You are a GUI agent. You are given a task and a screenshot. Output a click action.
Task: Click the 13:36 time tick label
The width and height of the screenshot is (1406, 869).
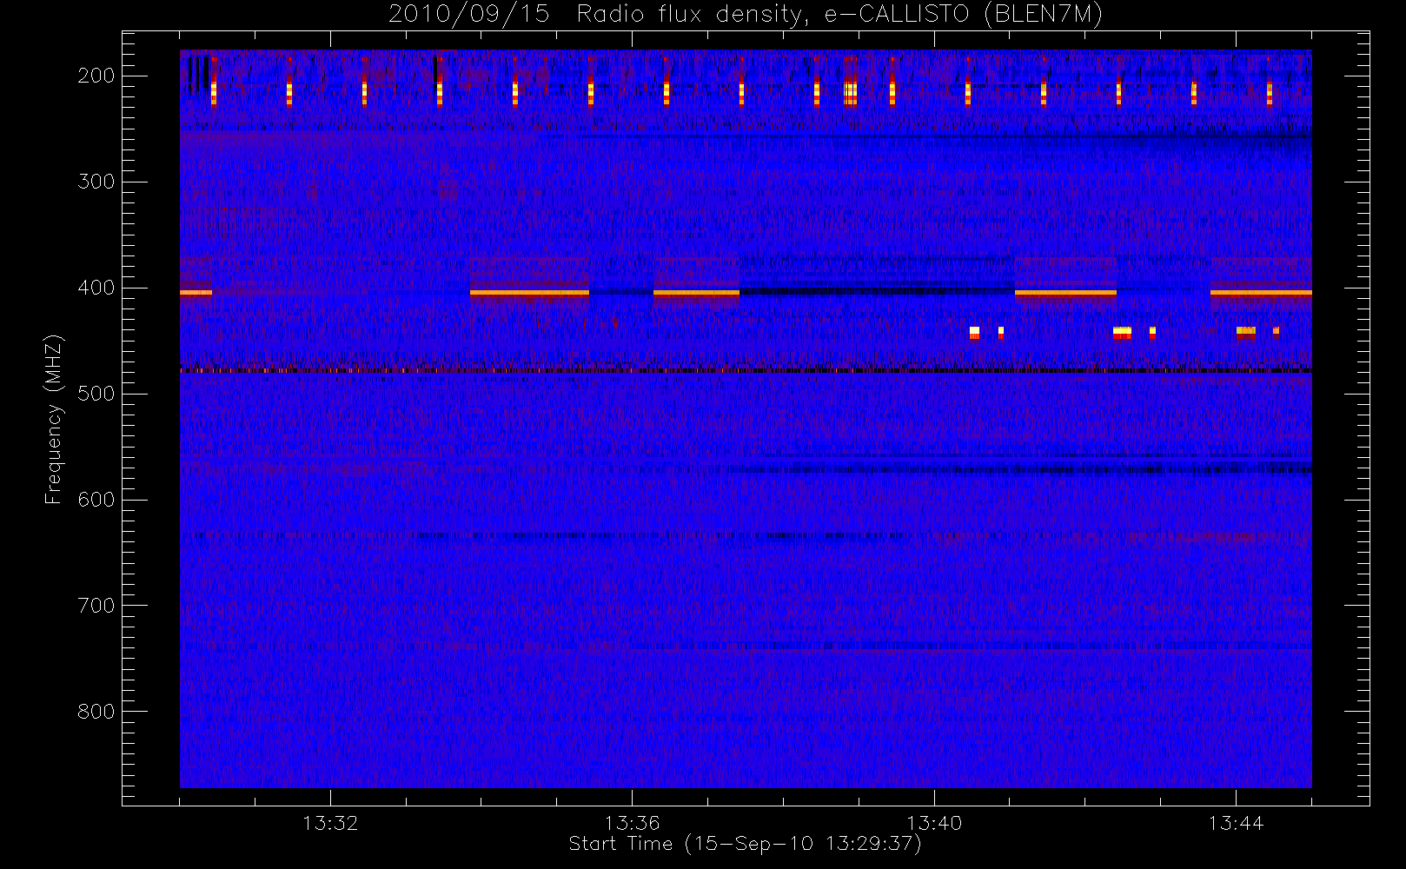[x=632, y=822]
